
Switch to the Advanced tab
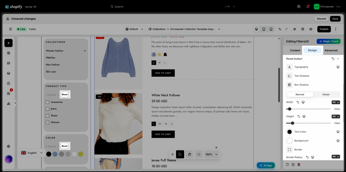coord(331,51)
